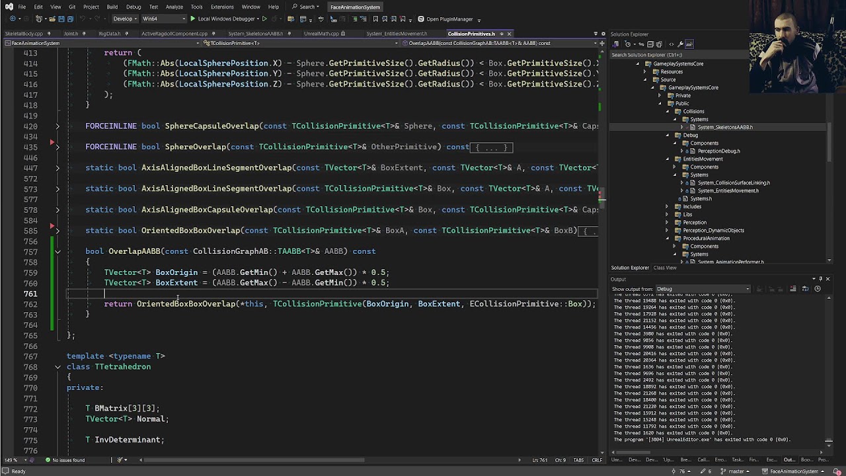846x476 pixels.
Task: Click the Navigate Backward arrow icon
Action: [13, 19]
